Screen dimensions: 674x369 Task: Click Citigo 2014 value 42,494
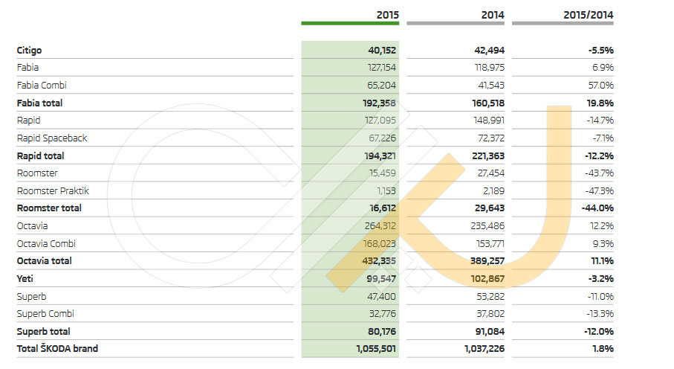pyautogui.click(x=489, y=51)
